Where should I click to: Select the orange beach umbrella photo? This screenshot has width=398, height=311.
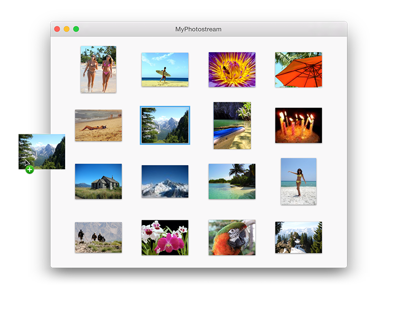point(299,70)
